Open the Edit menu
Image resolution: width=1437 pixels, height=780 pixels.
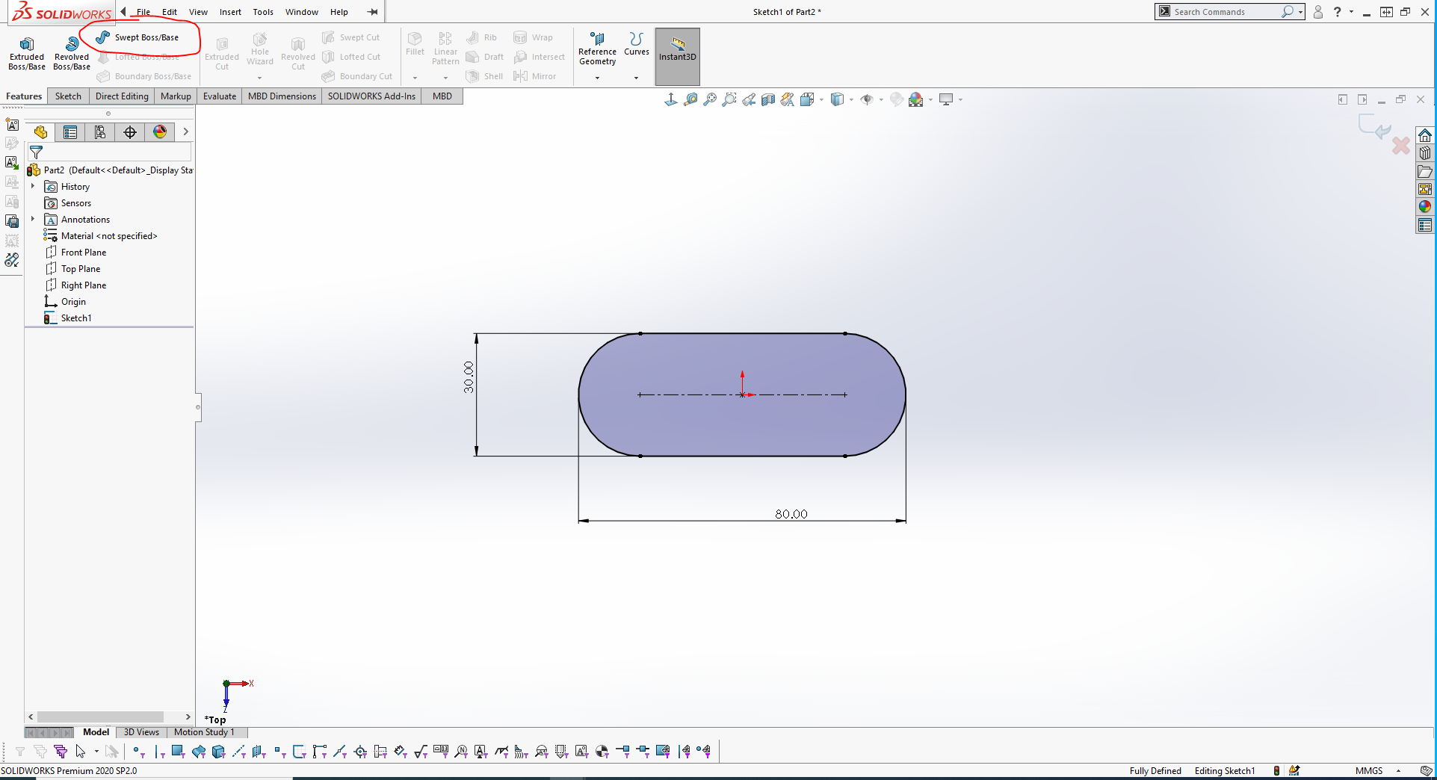170,12
